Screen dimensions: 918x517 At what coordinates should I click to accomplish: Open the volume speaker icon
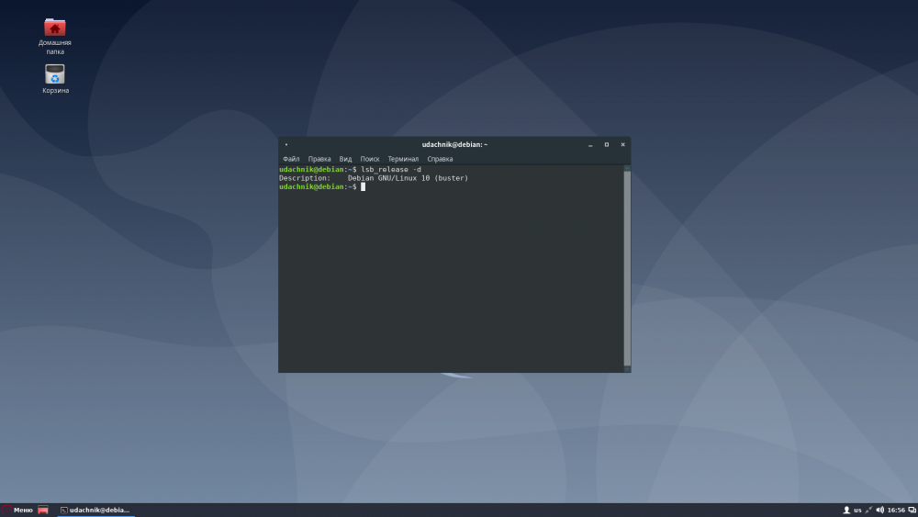[x=880, y=510]
